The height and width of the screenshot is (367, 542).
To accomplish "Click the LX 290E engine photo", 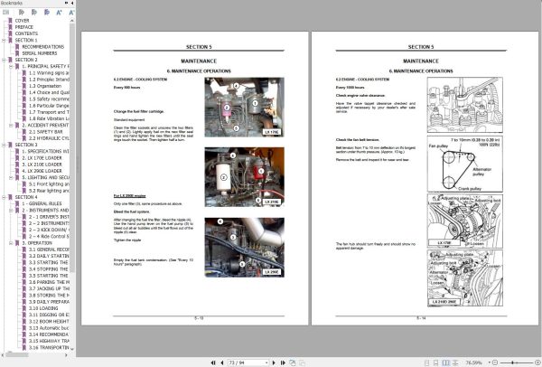I will (x=245, y=248).
